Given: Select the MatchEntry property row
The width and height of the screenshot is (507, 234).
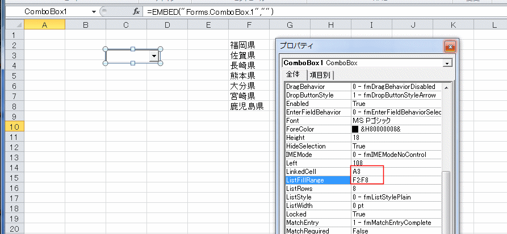Looking at the screenshot, I should click(363, 223).
